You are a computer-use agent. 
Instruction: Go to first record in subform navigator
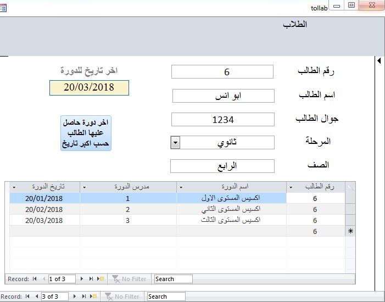(x=35, y=279)
